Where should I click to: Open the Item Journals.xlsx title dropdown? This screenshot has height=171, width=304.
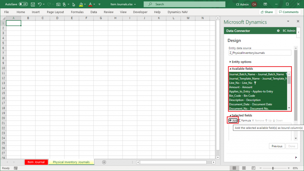(x=135, y=4)
